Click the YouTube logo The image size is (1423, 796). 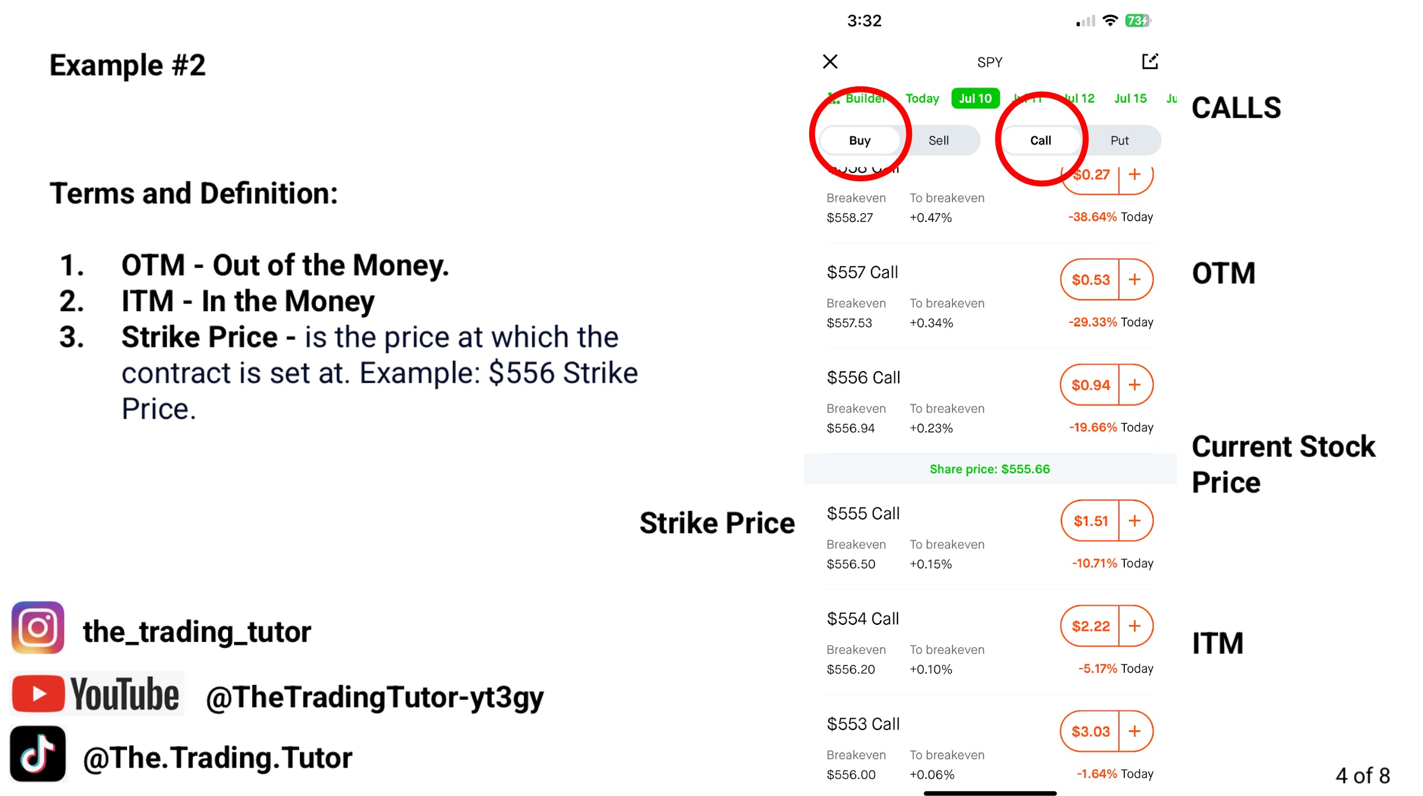click(x=97, y=694)
